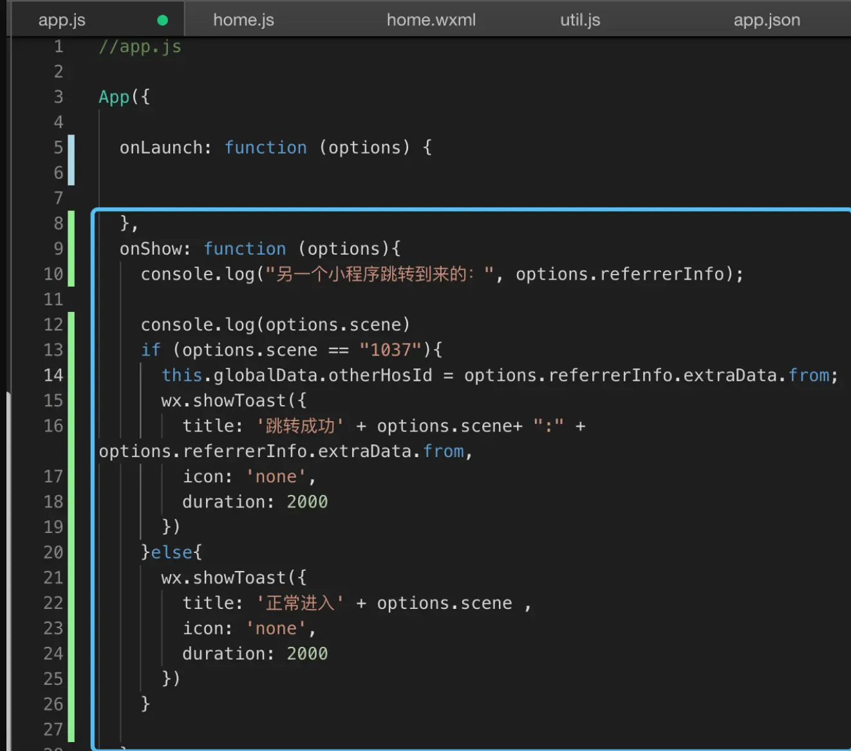Click the closing }) on line 19
The height and width of the screenshot is (751, 851).
(x=171, y=527)
